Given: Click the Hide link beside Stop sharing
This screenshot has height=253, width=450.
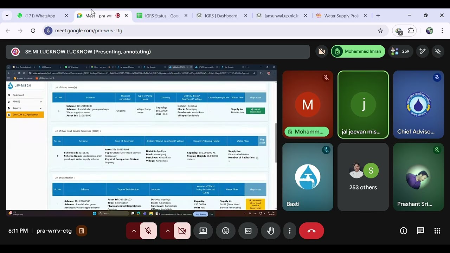Looking at the screenshot, I should pos(211,214).
